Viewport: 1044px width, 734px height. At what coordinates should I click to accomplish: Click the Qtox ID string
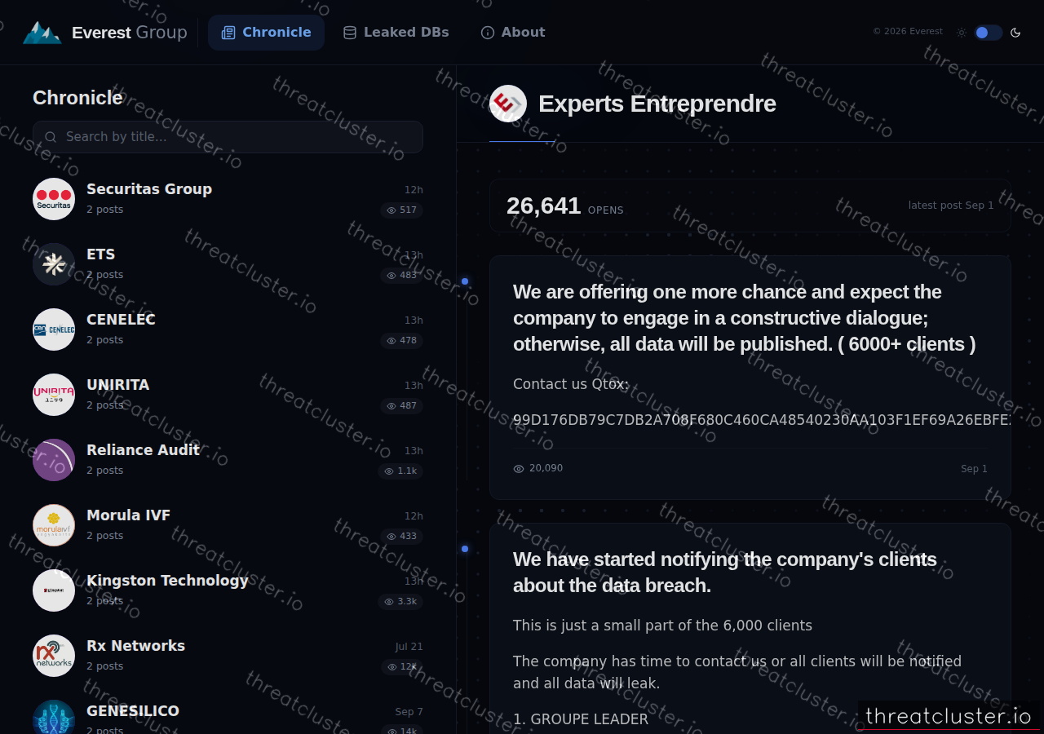(762, 420)
